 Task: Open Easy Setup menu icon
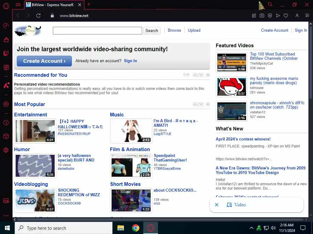click(307, 15)
